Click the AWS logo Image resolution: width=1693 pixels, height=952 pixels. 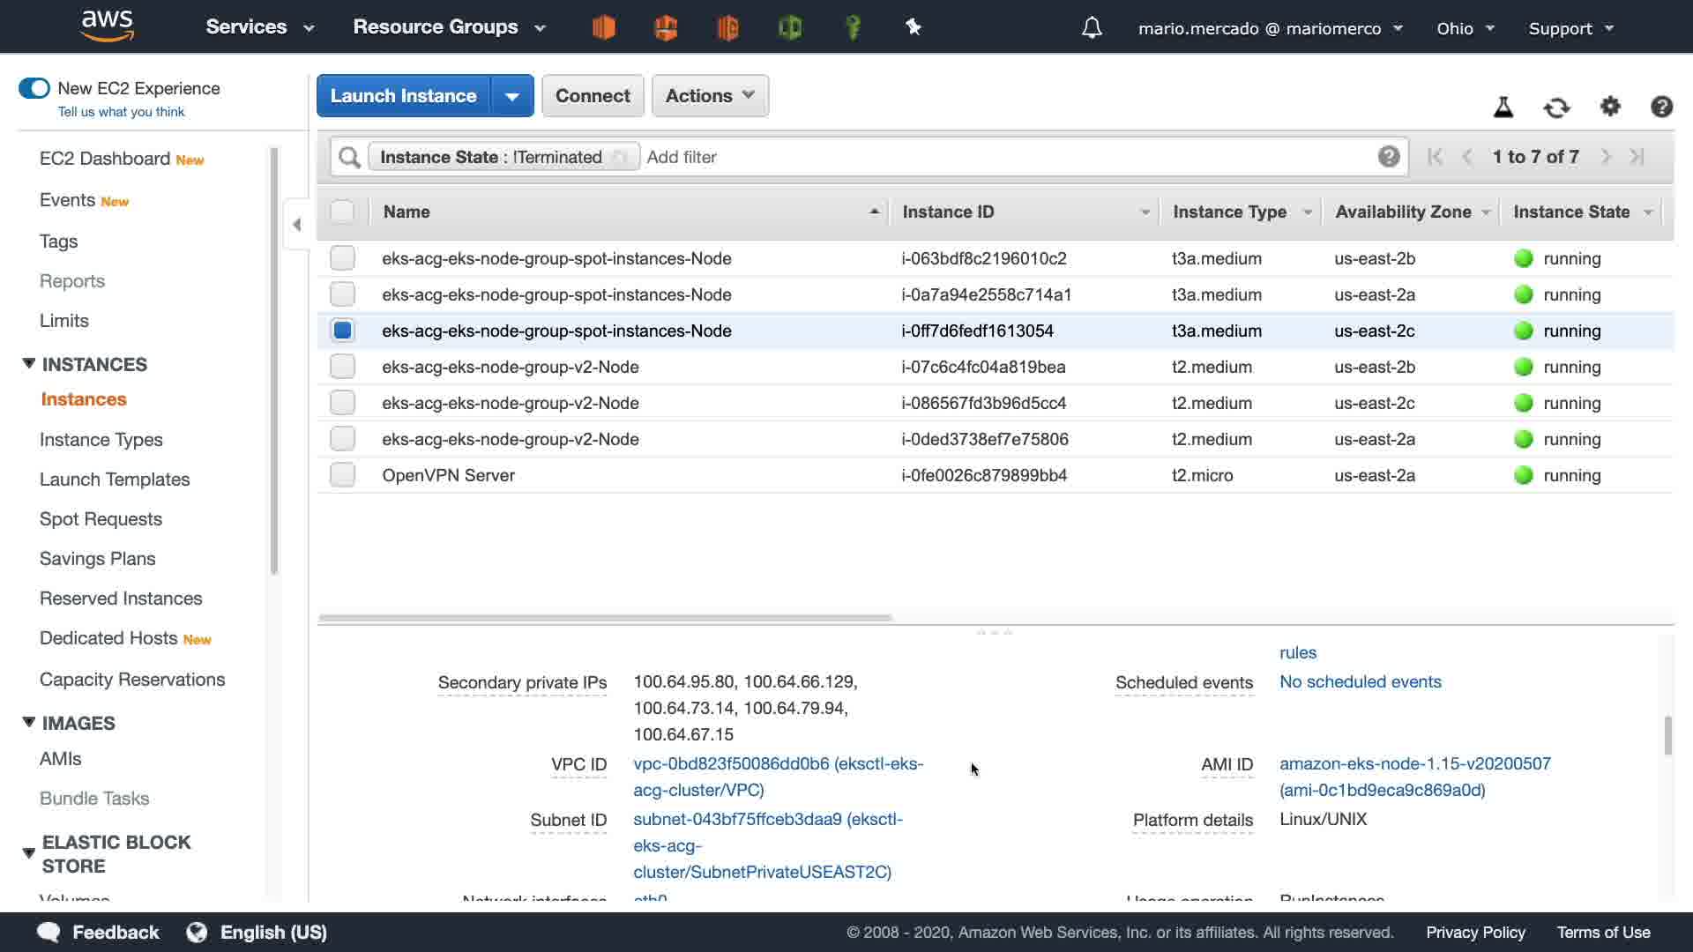107,26
